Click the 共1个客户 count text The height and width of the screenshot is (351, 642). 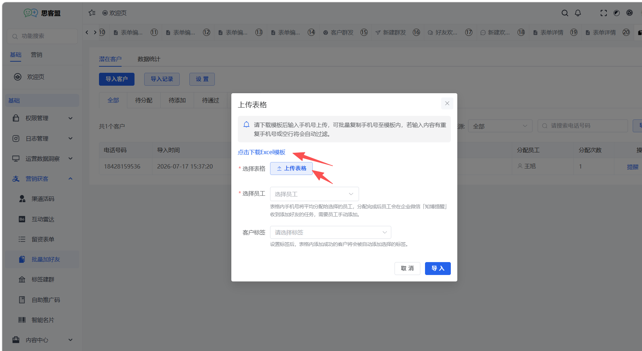pos(112,126)
